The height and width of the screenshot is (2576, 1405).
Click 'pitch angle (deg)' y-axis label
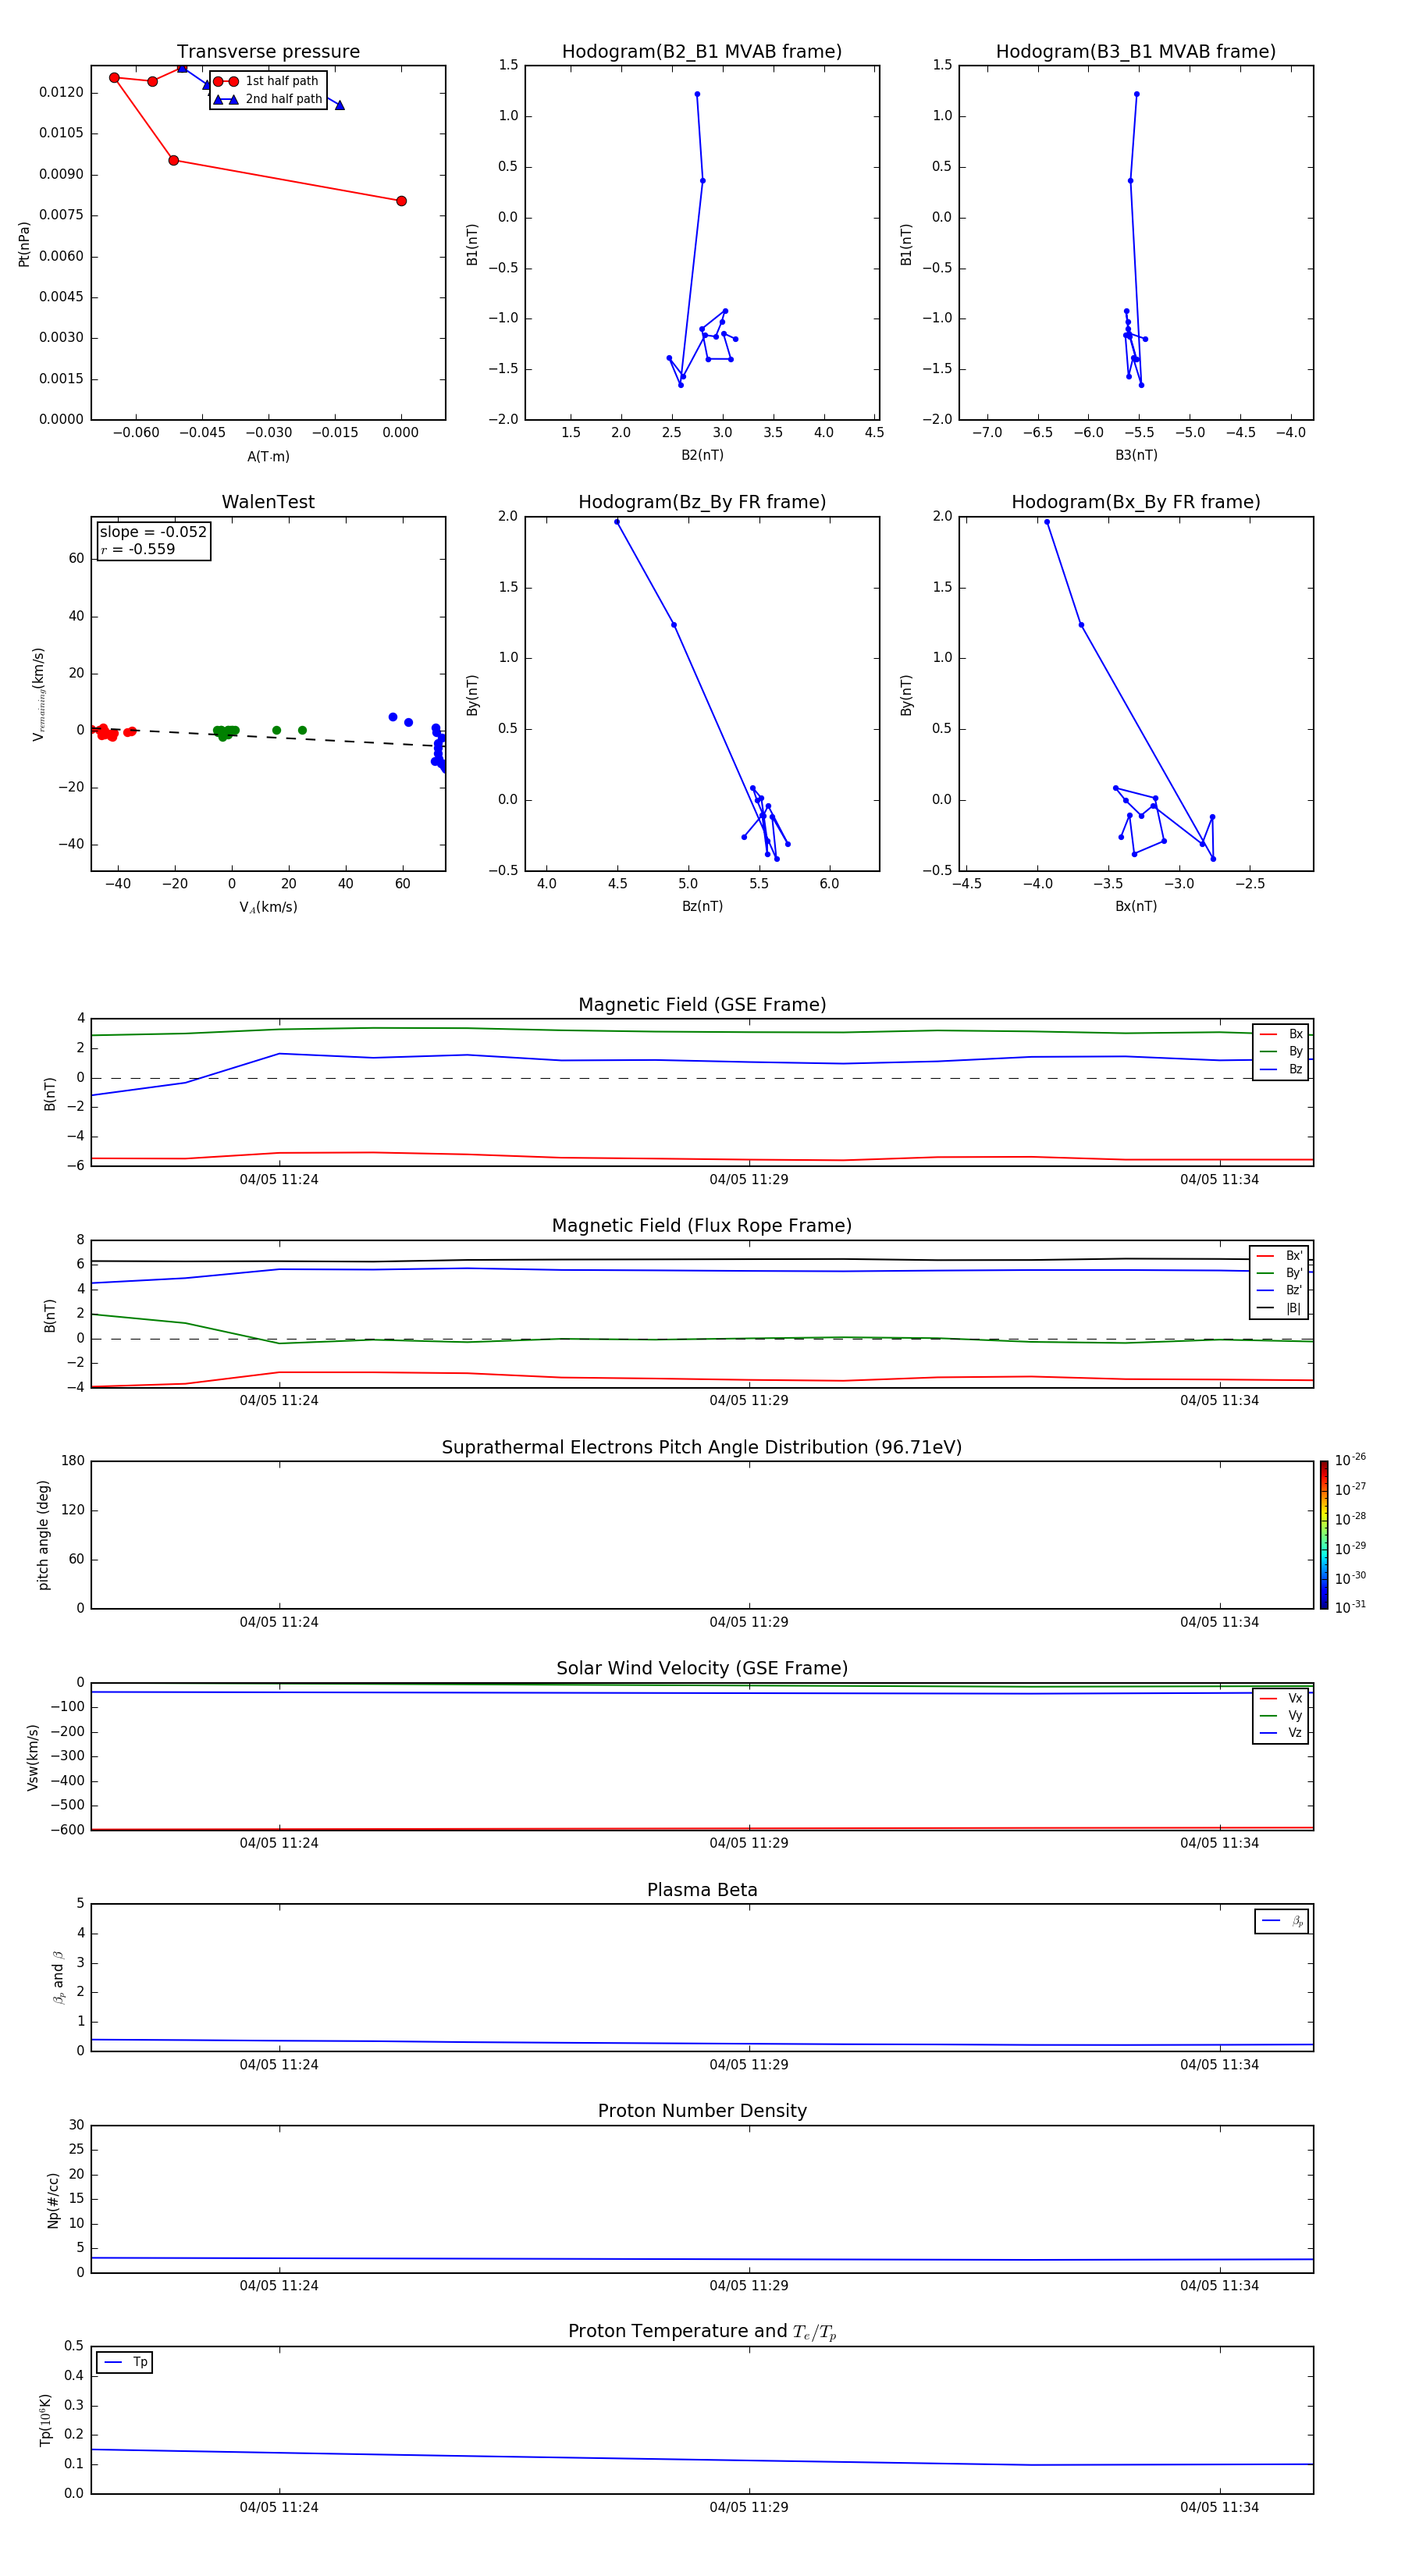pos(43,1535)
